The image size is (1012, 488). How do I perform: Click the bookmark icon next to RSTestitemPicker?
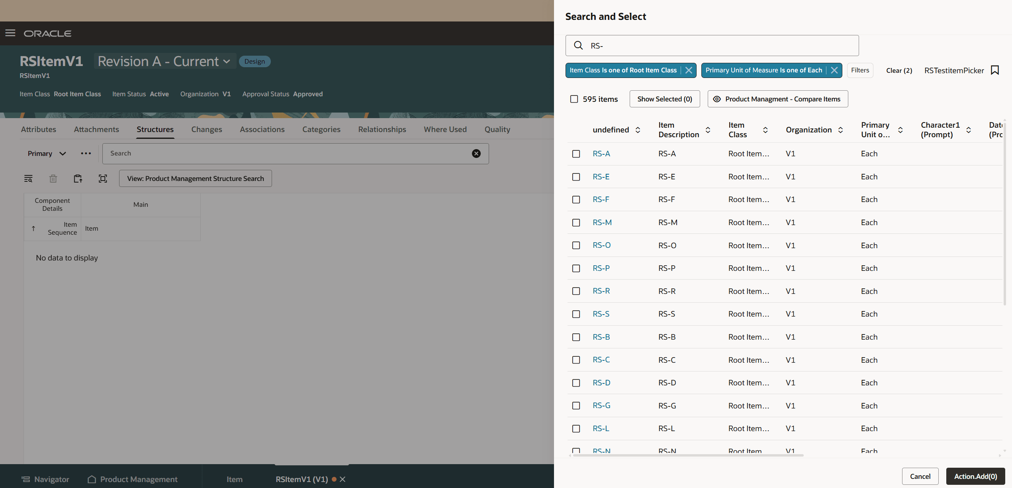coord(995,70)
